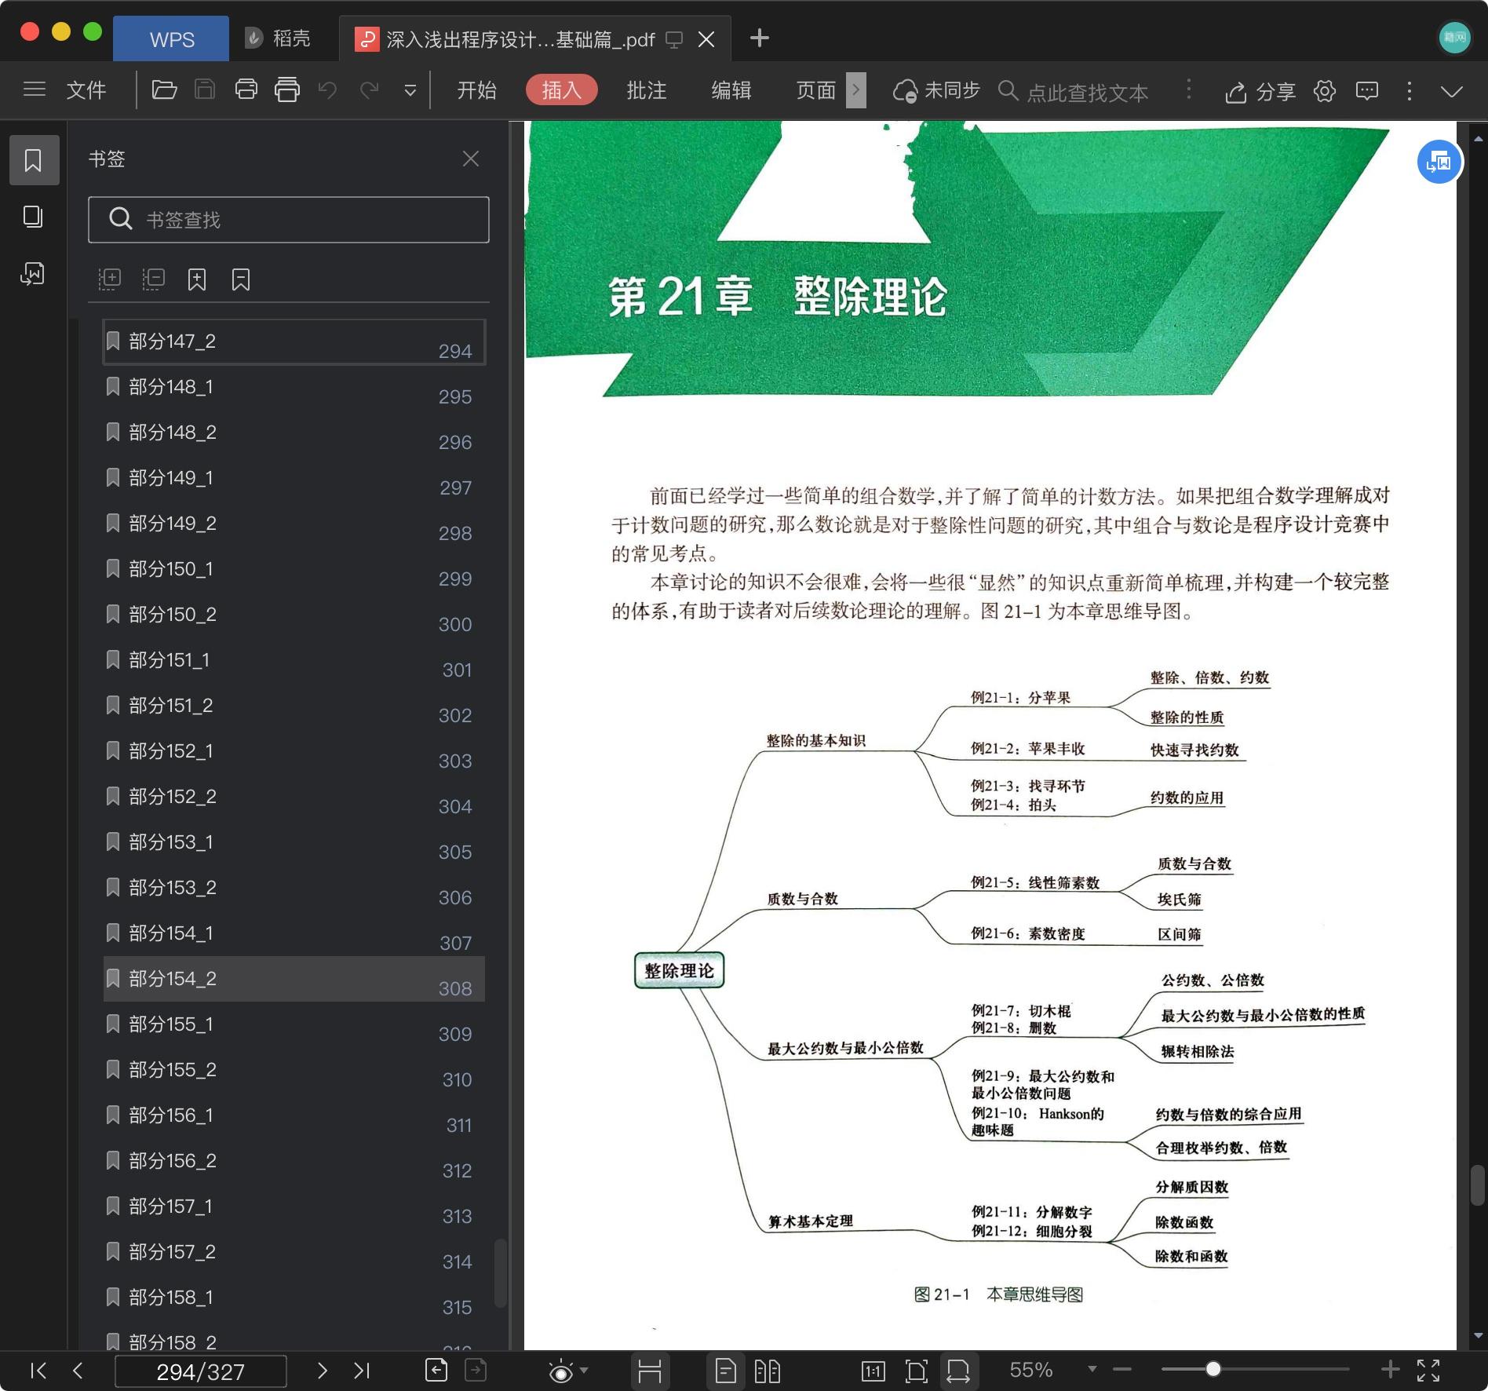Screen dimensions: 1488x1391
Task: Click the add bookmark icon
Action: (197, 279)
